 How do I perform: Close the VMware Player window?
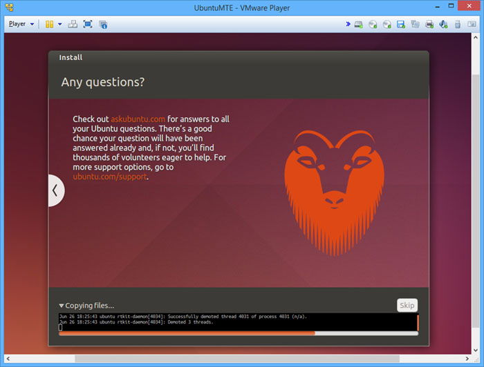pos(469,6)
